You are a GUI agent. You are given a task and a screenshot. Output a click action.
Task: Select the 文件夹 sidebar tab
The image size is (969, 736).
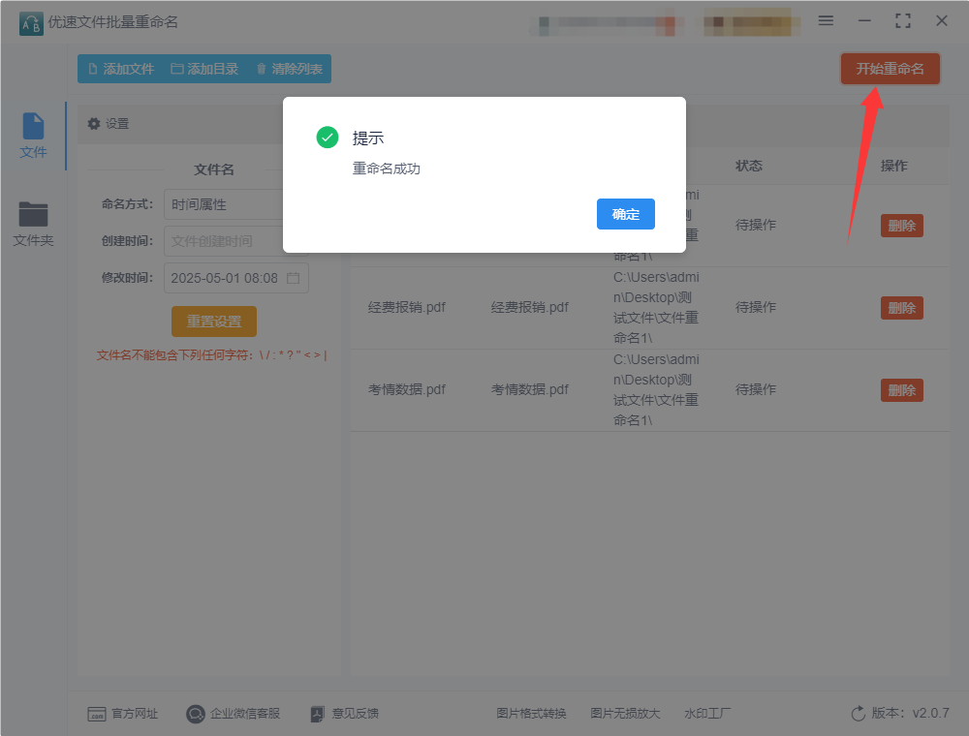tap(33, 224)
